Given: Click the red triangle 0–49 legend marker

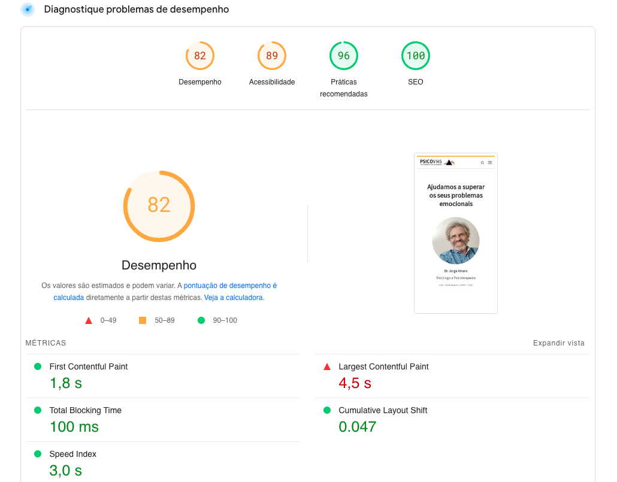Looking at the screenshot, I should tap(89, 320).
